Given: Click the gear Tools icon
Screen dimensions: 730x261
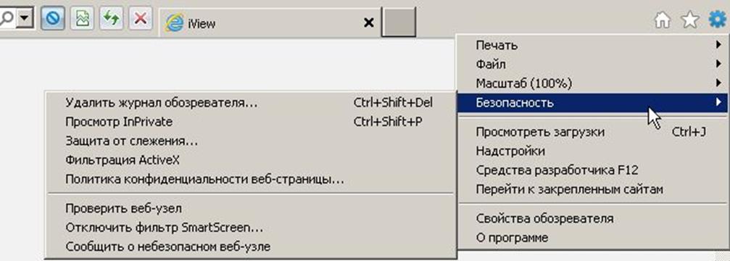Looking at the screenshot, I should (717, 20).
